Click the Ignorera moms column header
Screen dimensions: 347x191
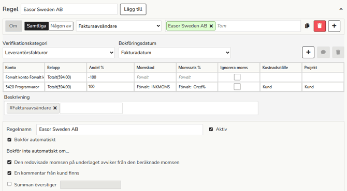pyautogui.click(x=239, y=68)
